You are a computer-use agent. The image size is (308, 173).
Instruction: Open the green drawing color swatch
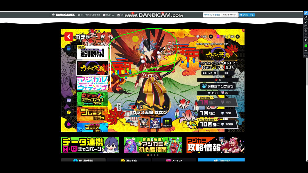tap(306, 46)
